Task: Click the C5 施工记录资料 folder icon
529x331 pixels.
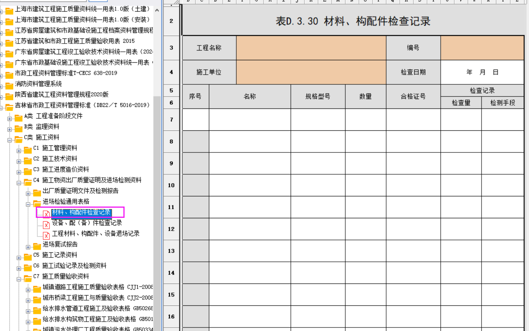Action: [x=28, y=256]
